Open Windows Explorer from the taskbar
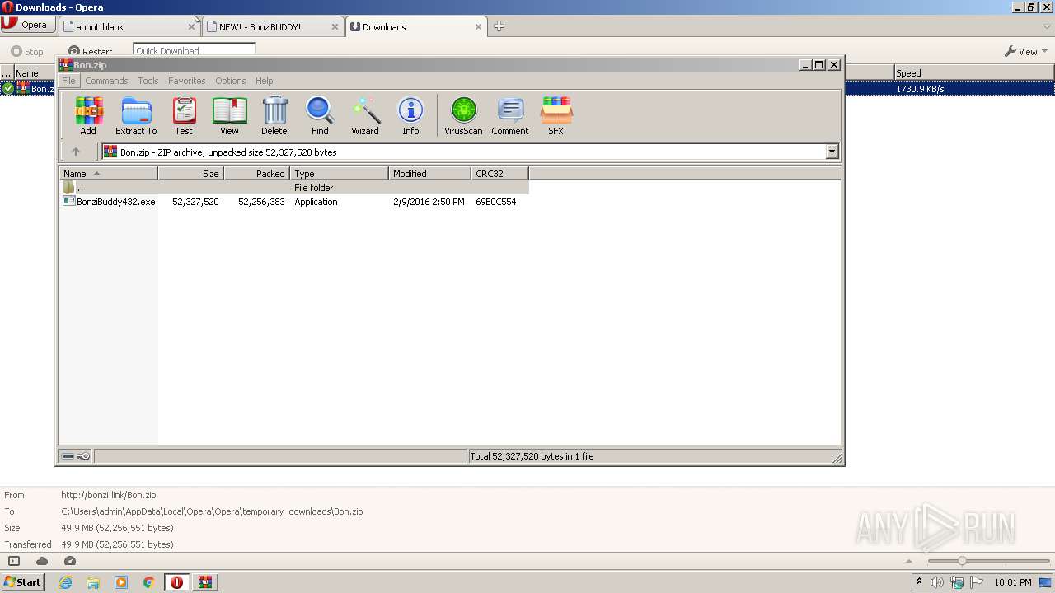This screenshot has width=1055, height=593. (93, 582)
